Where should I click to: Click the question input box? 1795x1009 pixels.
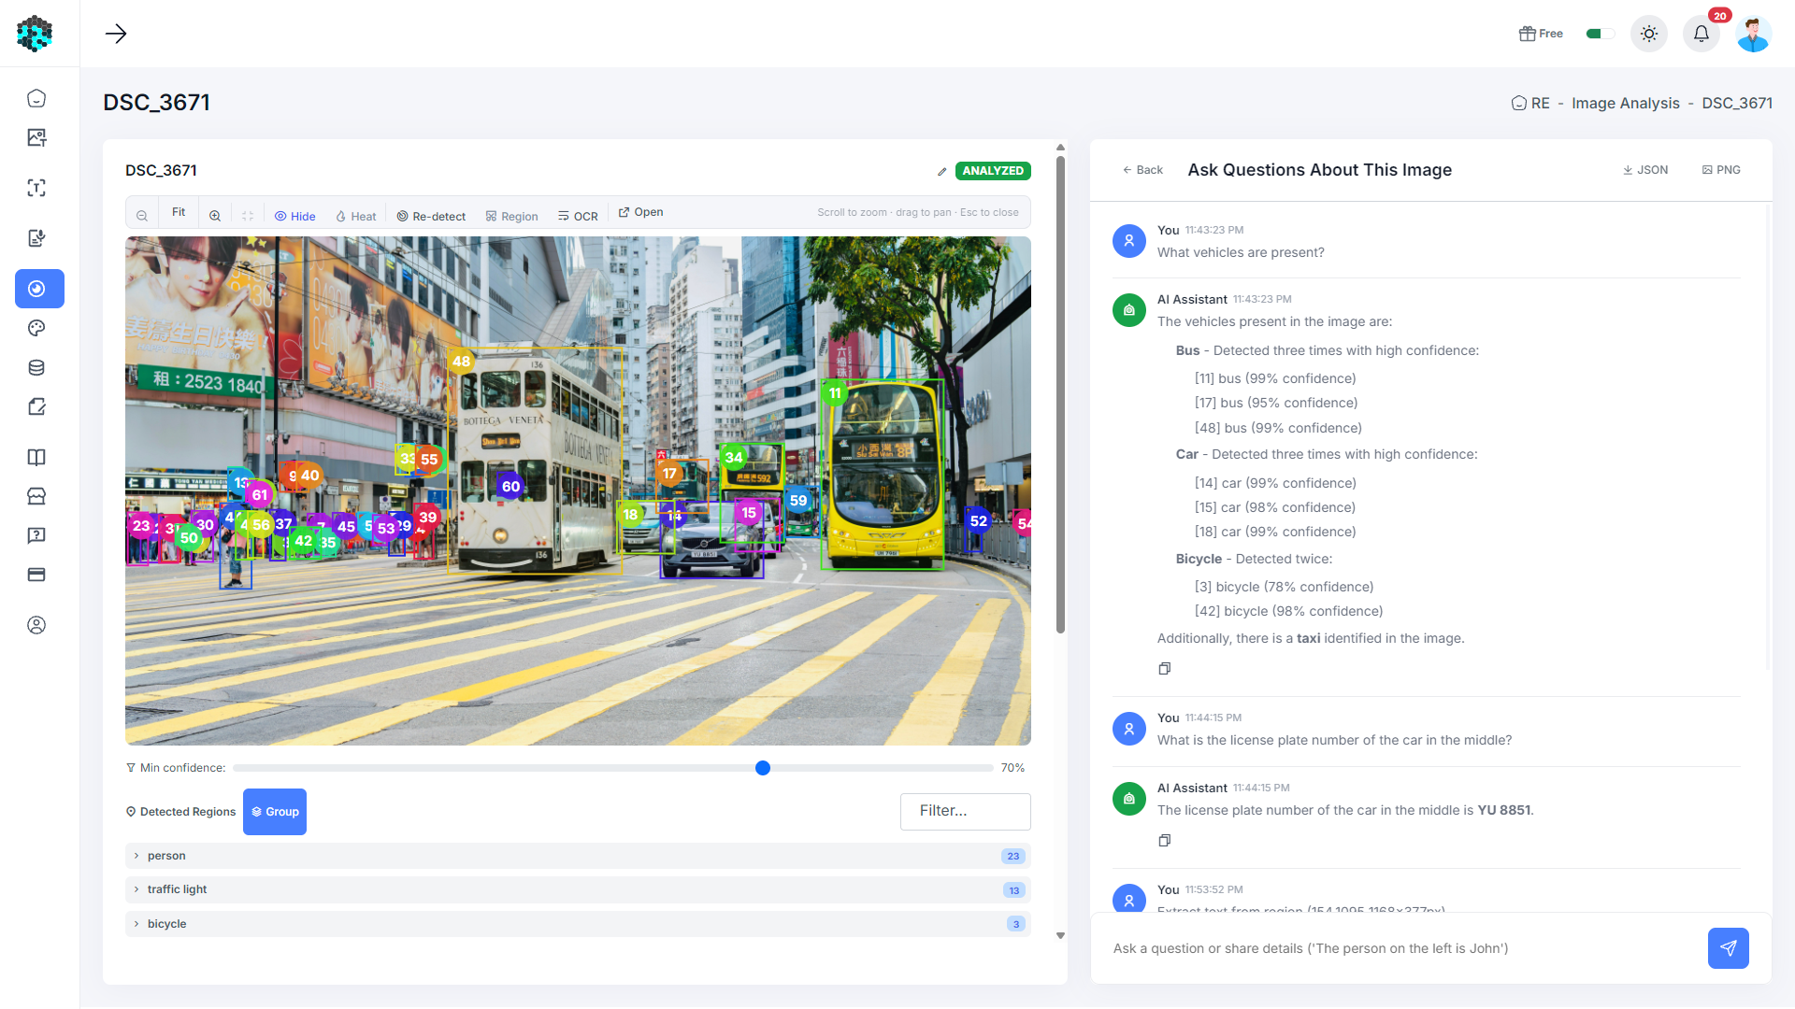tap(1402, 948)
